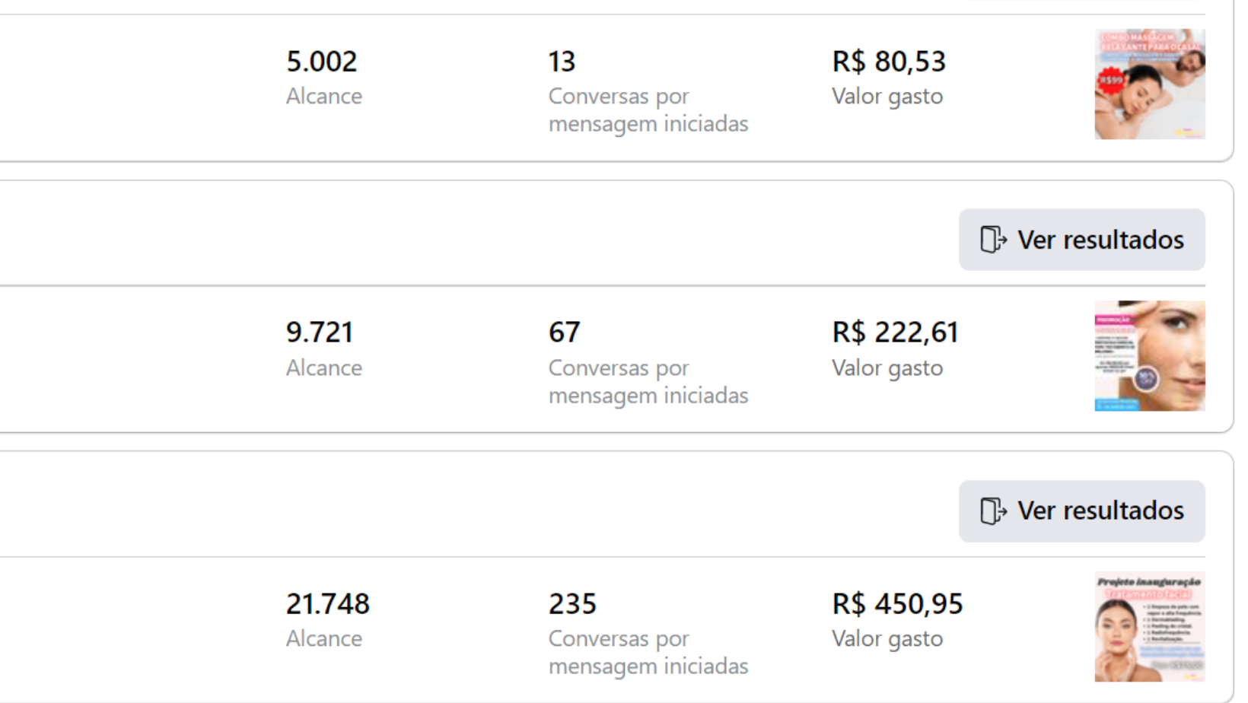1248x703 pixels.
Task: Click Ver resultados above the 9.721 reach ad
Action: [x=1081, y=240]
